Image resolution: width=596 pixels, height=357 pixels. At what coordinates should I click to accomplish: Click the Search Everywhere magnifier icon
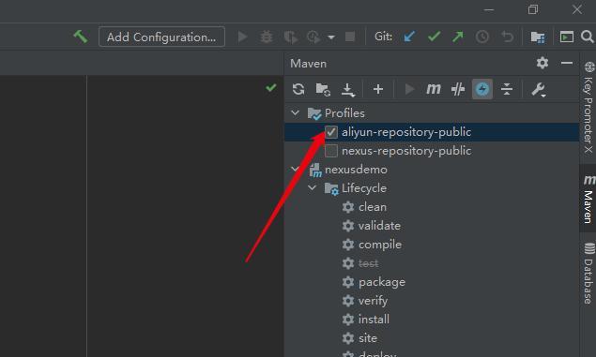(x=588, y=37)
